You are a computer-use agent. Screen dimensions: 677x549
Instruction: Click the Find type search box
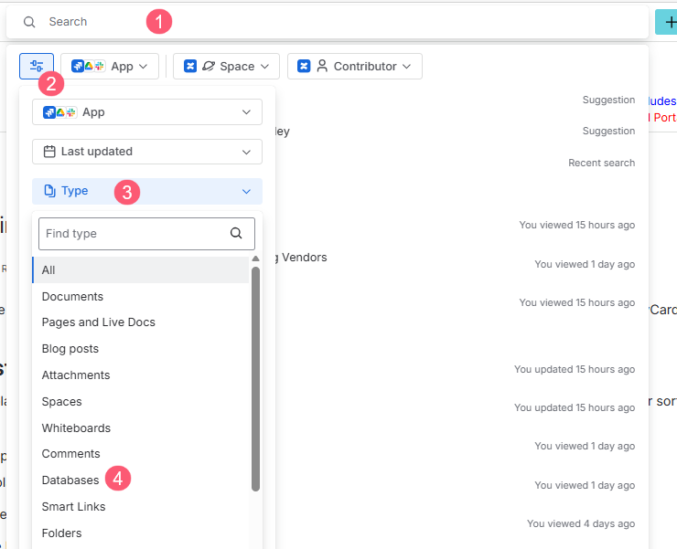click(146, 233)
